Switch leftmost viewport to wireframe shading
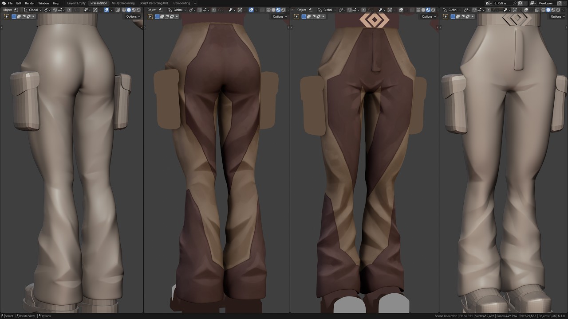This screenshot has width=568, height=319. coord(124,10)
